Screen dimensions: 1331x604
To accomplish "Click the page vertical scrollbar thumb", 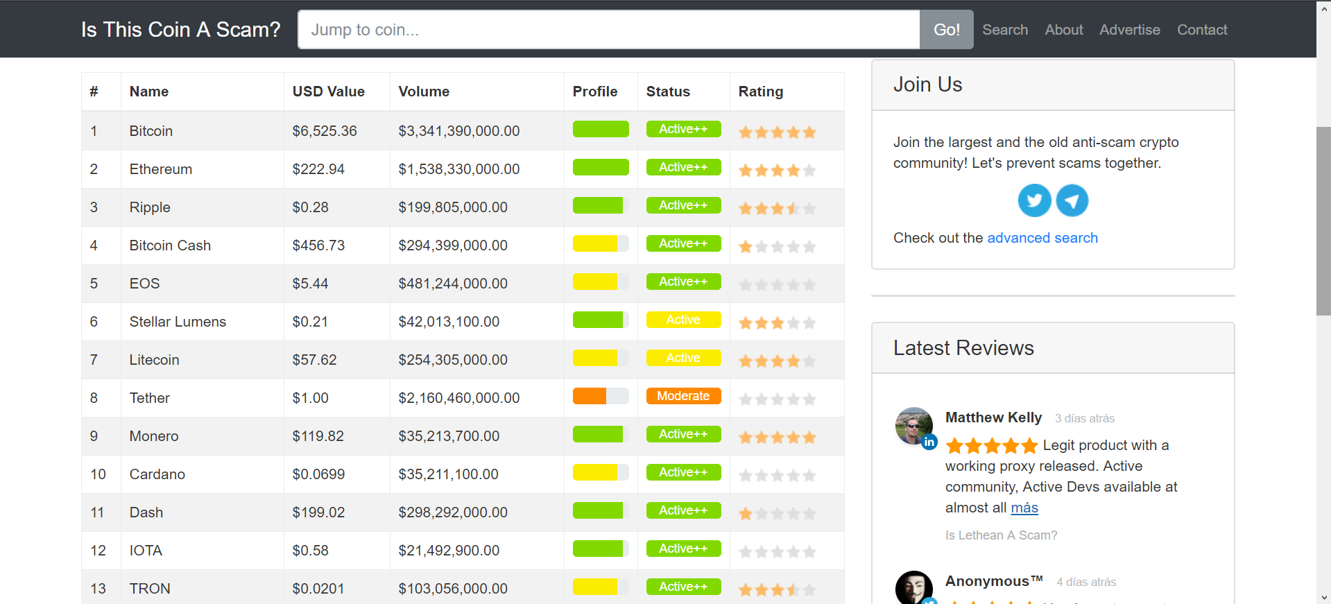I will (x=1323, y=221).
